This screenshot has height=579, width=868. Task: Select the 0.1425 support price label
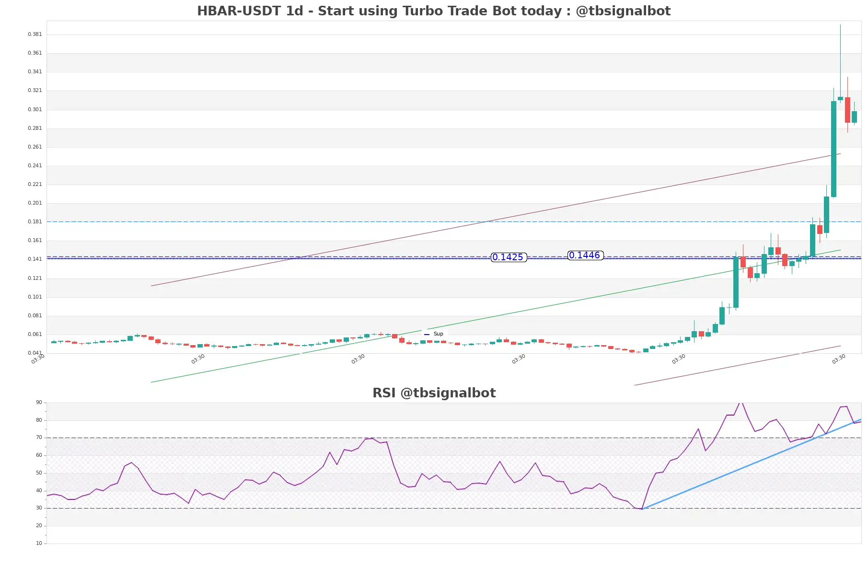point(509,257)
